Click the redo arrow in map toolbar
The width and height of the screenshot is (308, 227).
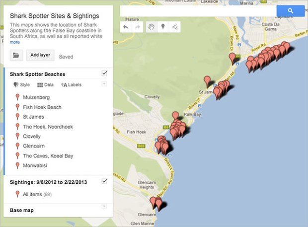coord(138,27)
